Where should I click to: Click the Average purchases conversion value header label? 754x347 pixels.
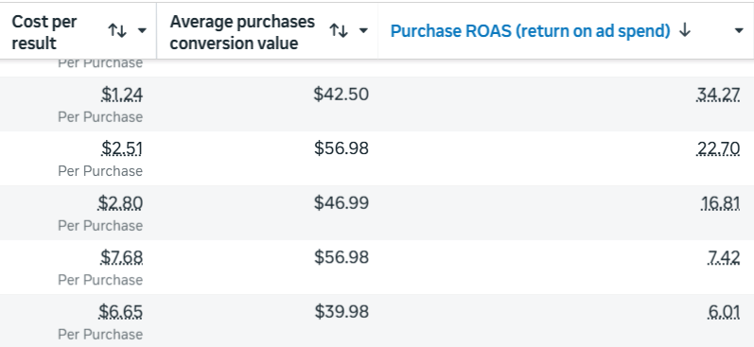[x=242, y=32]
